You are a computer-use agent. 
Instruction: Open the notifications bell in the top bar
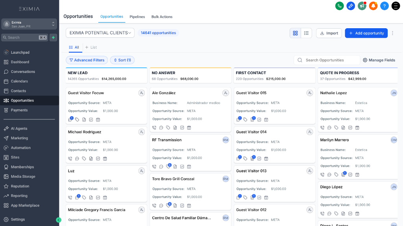[x=373, y=6]
